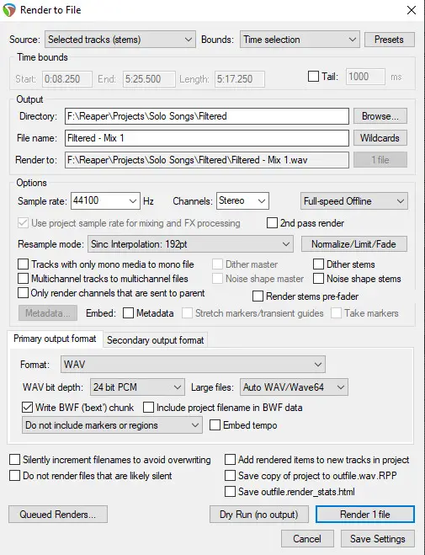Viewport: 425px width, 555px height.
Task: Expand the Full-speed Offline render speed dropdown
Action: [x=354, y=201]
